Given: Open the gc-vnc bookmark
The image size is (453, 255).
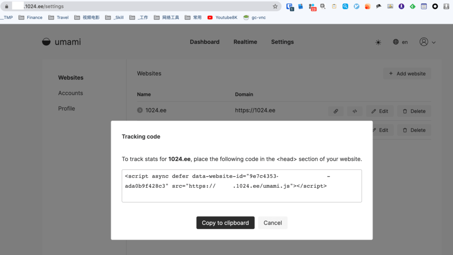Looking at the screenshot, I should pyautogui.click(x=254, y=17).
